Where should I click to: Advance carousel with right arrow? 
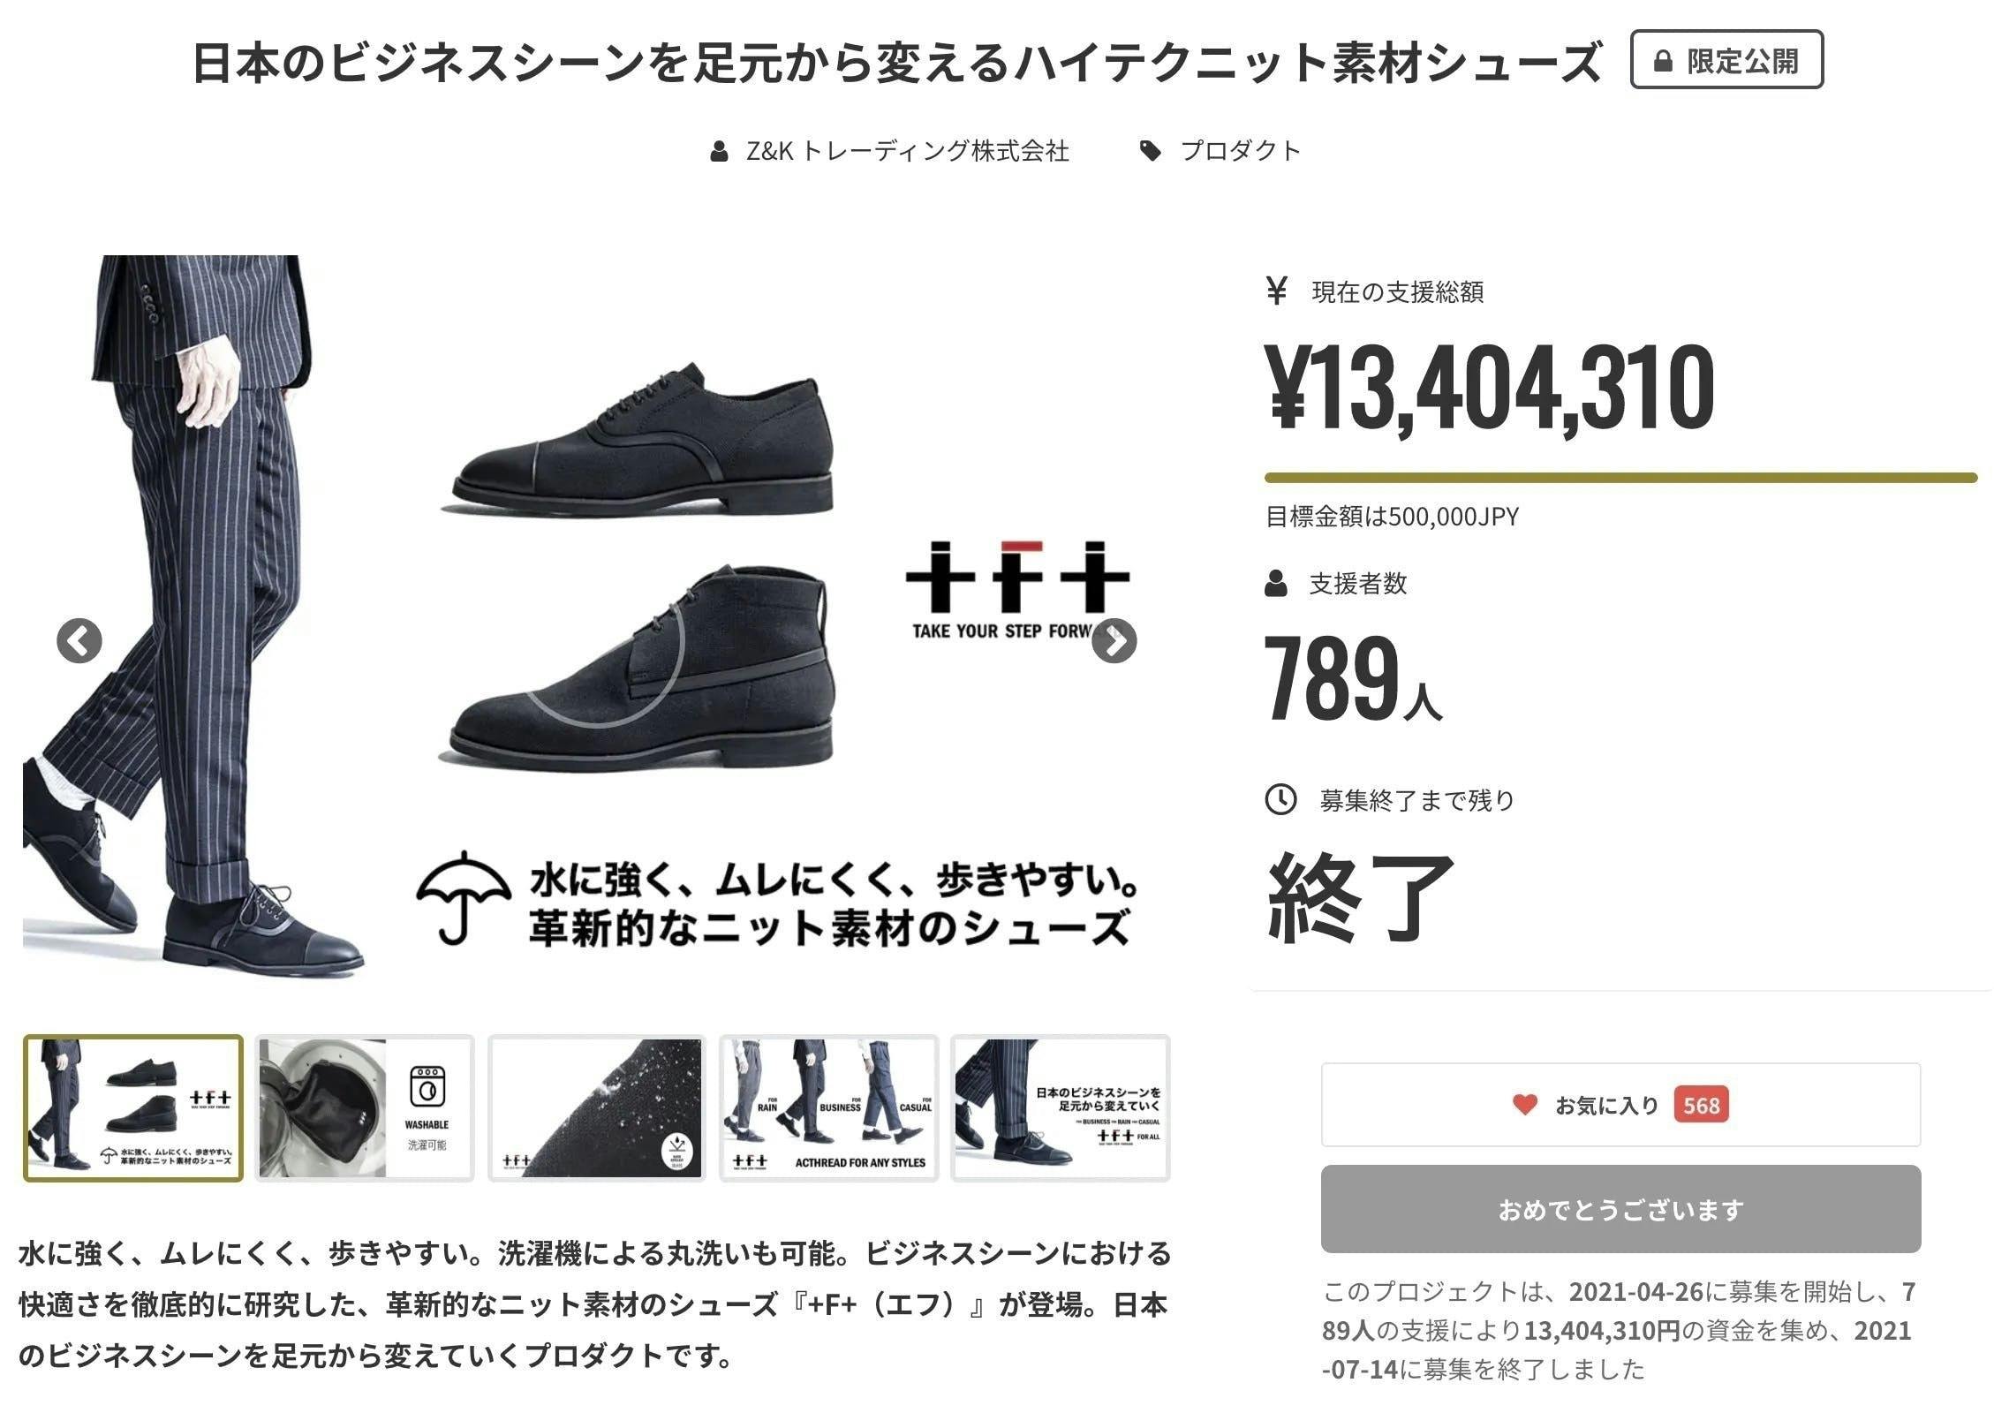tap(1114, 640)
